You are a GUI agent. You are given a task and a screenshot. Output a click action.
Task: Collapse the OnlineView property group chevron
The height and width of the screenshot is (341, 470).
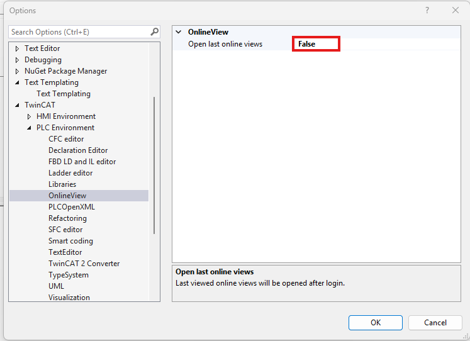point(179,31)
